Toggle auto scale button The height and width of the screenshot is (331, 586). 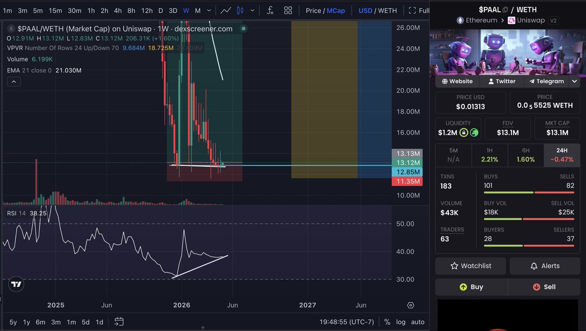[x=418, y=322]
